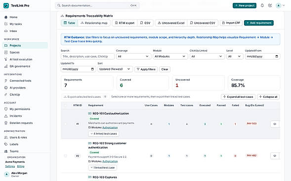
Task: Click the CSV export button
Action: [x=145, y=23]
